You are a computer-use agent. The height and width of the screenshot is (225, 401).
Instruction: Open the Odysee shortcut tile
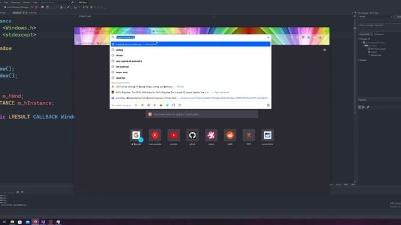[x=211, y=135]
